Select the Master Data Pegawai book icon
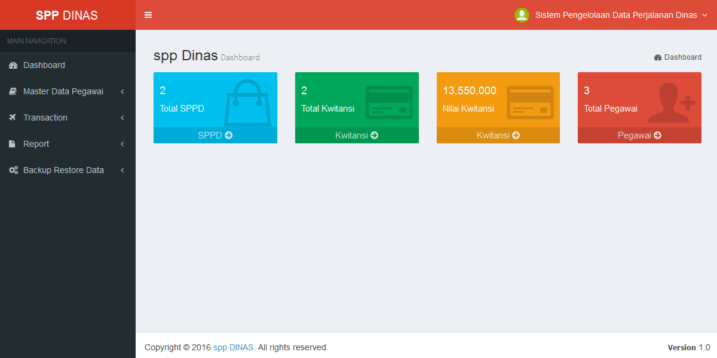 13,91
